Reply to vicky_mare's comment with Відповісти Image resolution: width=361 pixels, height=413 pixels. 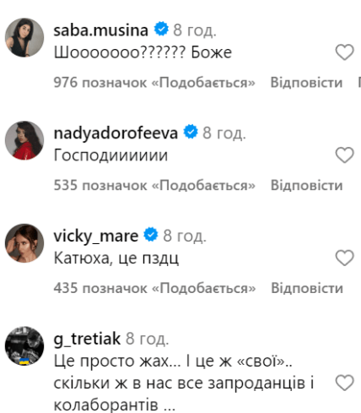[x=307, y=288]
